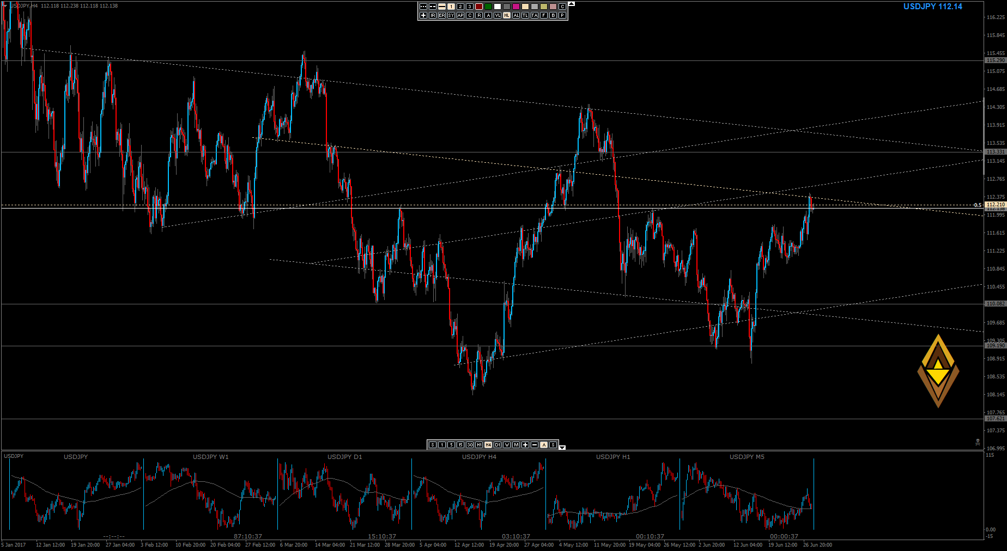Set line width to 3
The height and width of the screenshot is (551, 1007).
(470, 7)
